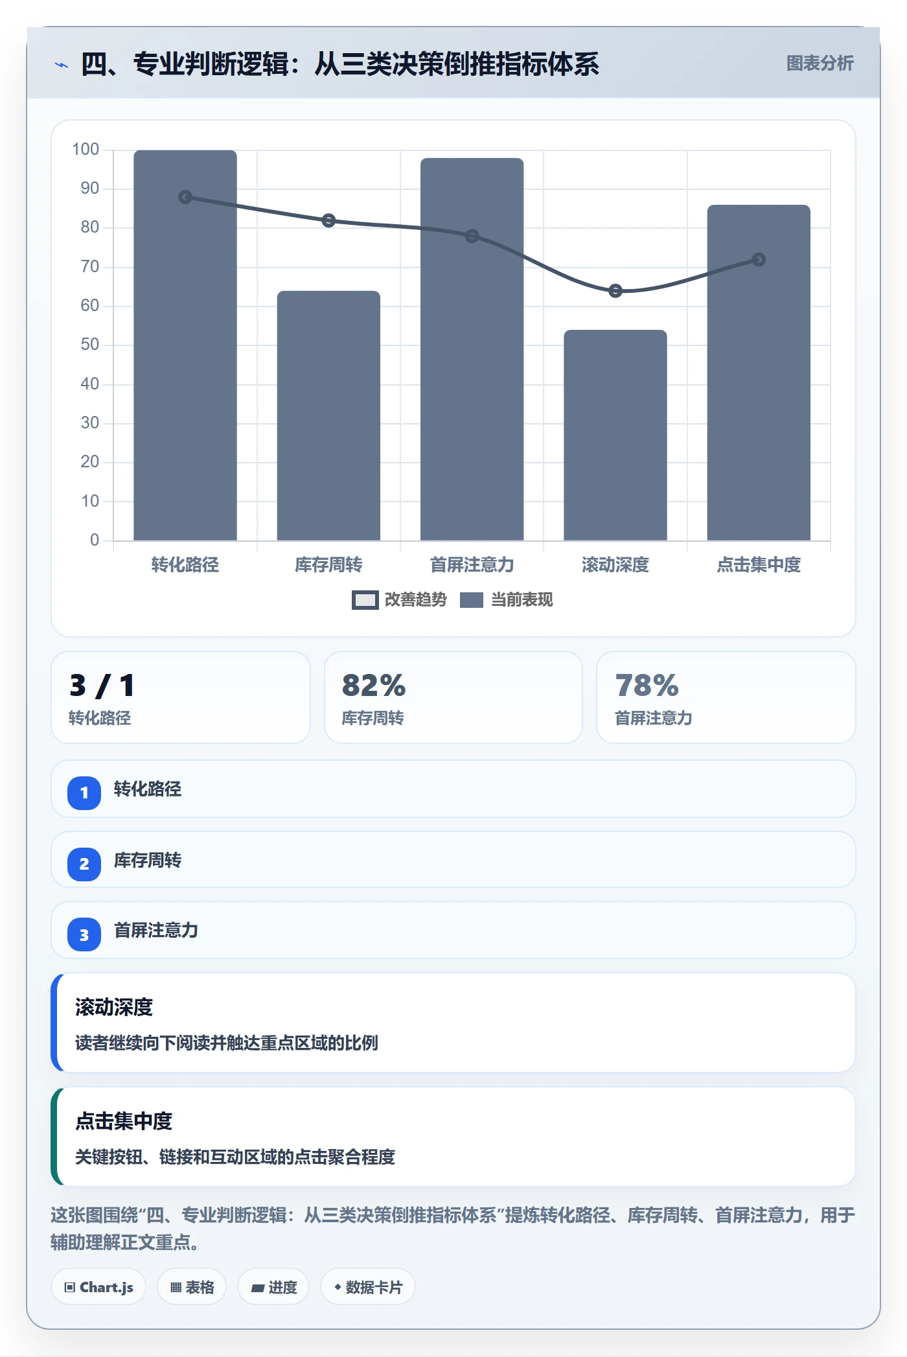Click the trend line point on 点击集中度 bar
The image size is (907, 1357).
759,260
